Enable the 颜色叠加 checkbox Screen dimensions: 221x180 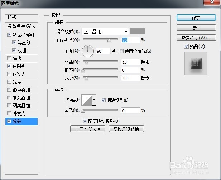[9, 90]
